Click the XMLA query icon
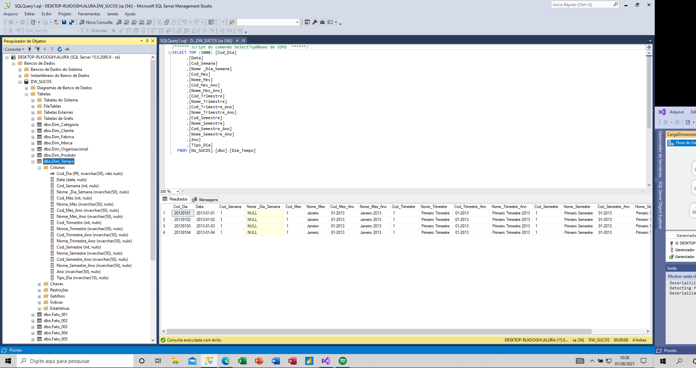The height and width of the screenshot is (368, 696). pyautogui.click(x=142, y=22)
